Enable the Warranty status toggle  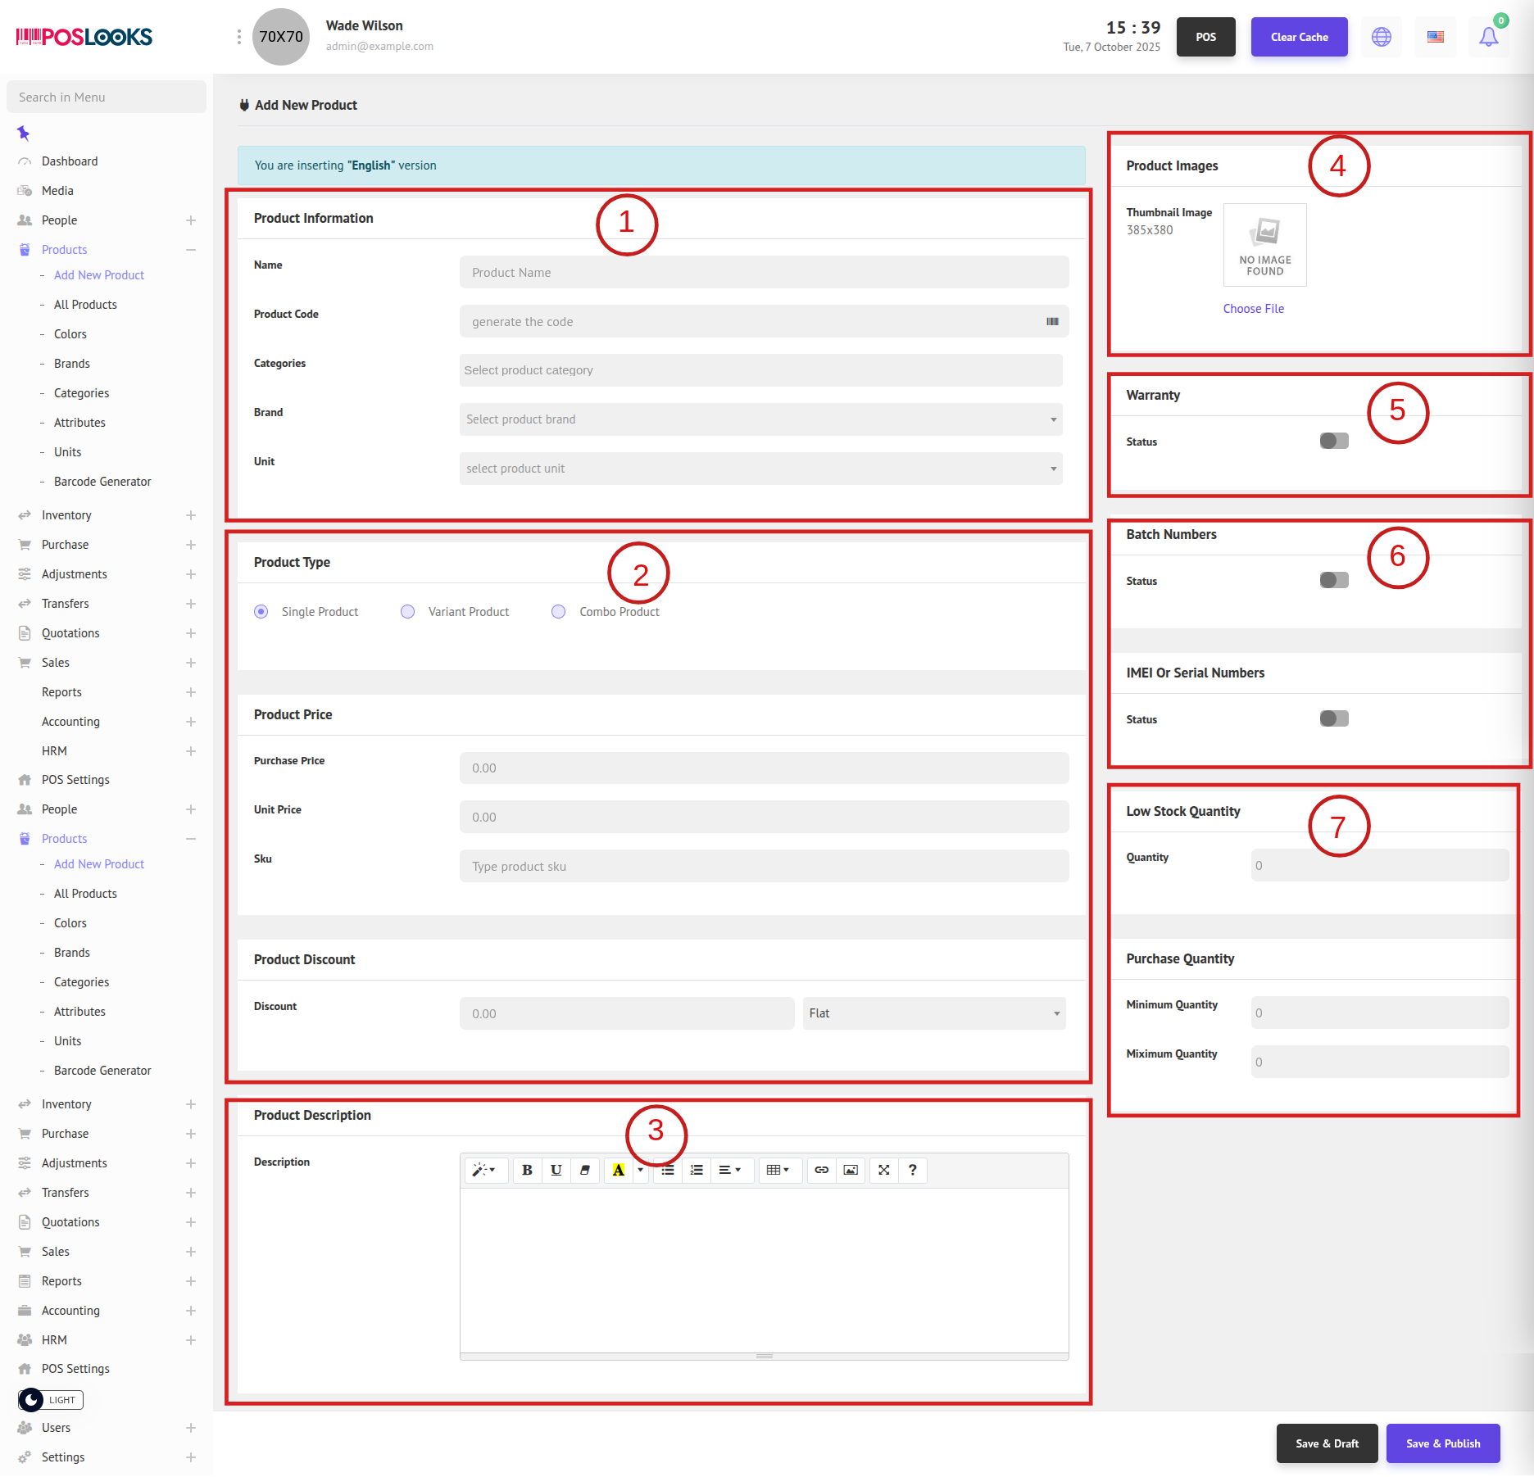point(1333,441)
